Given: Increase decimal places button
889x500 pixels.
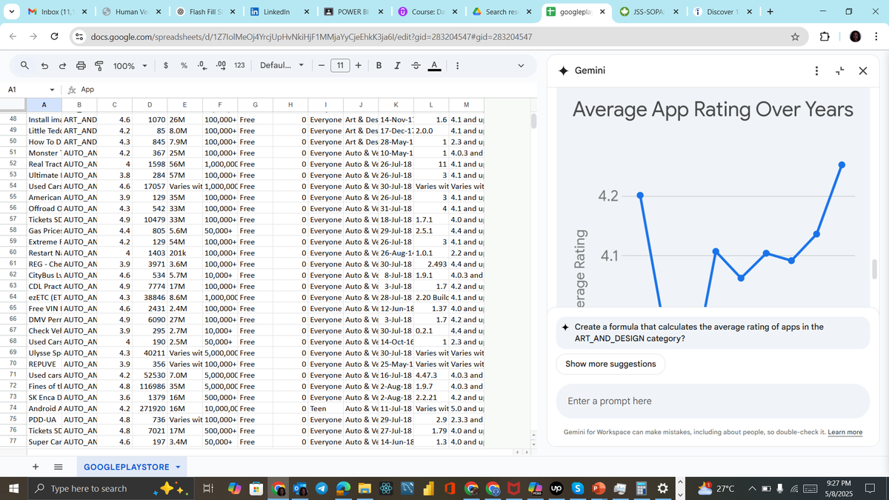Looking at the screenshot, I should (x=220, y=66).
